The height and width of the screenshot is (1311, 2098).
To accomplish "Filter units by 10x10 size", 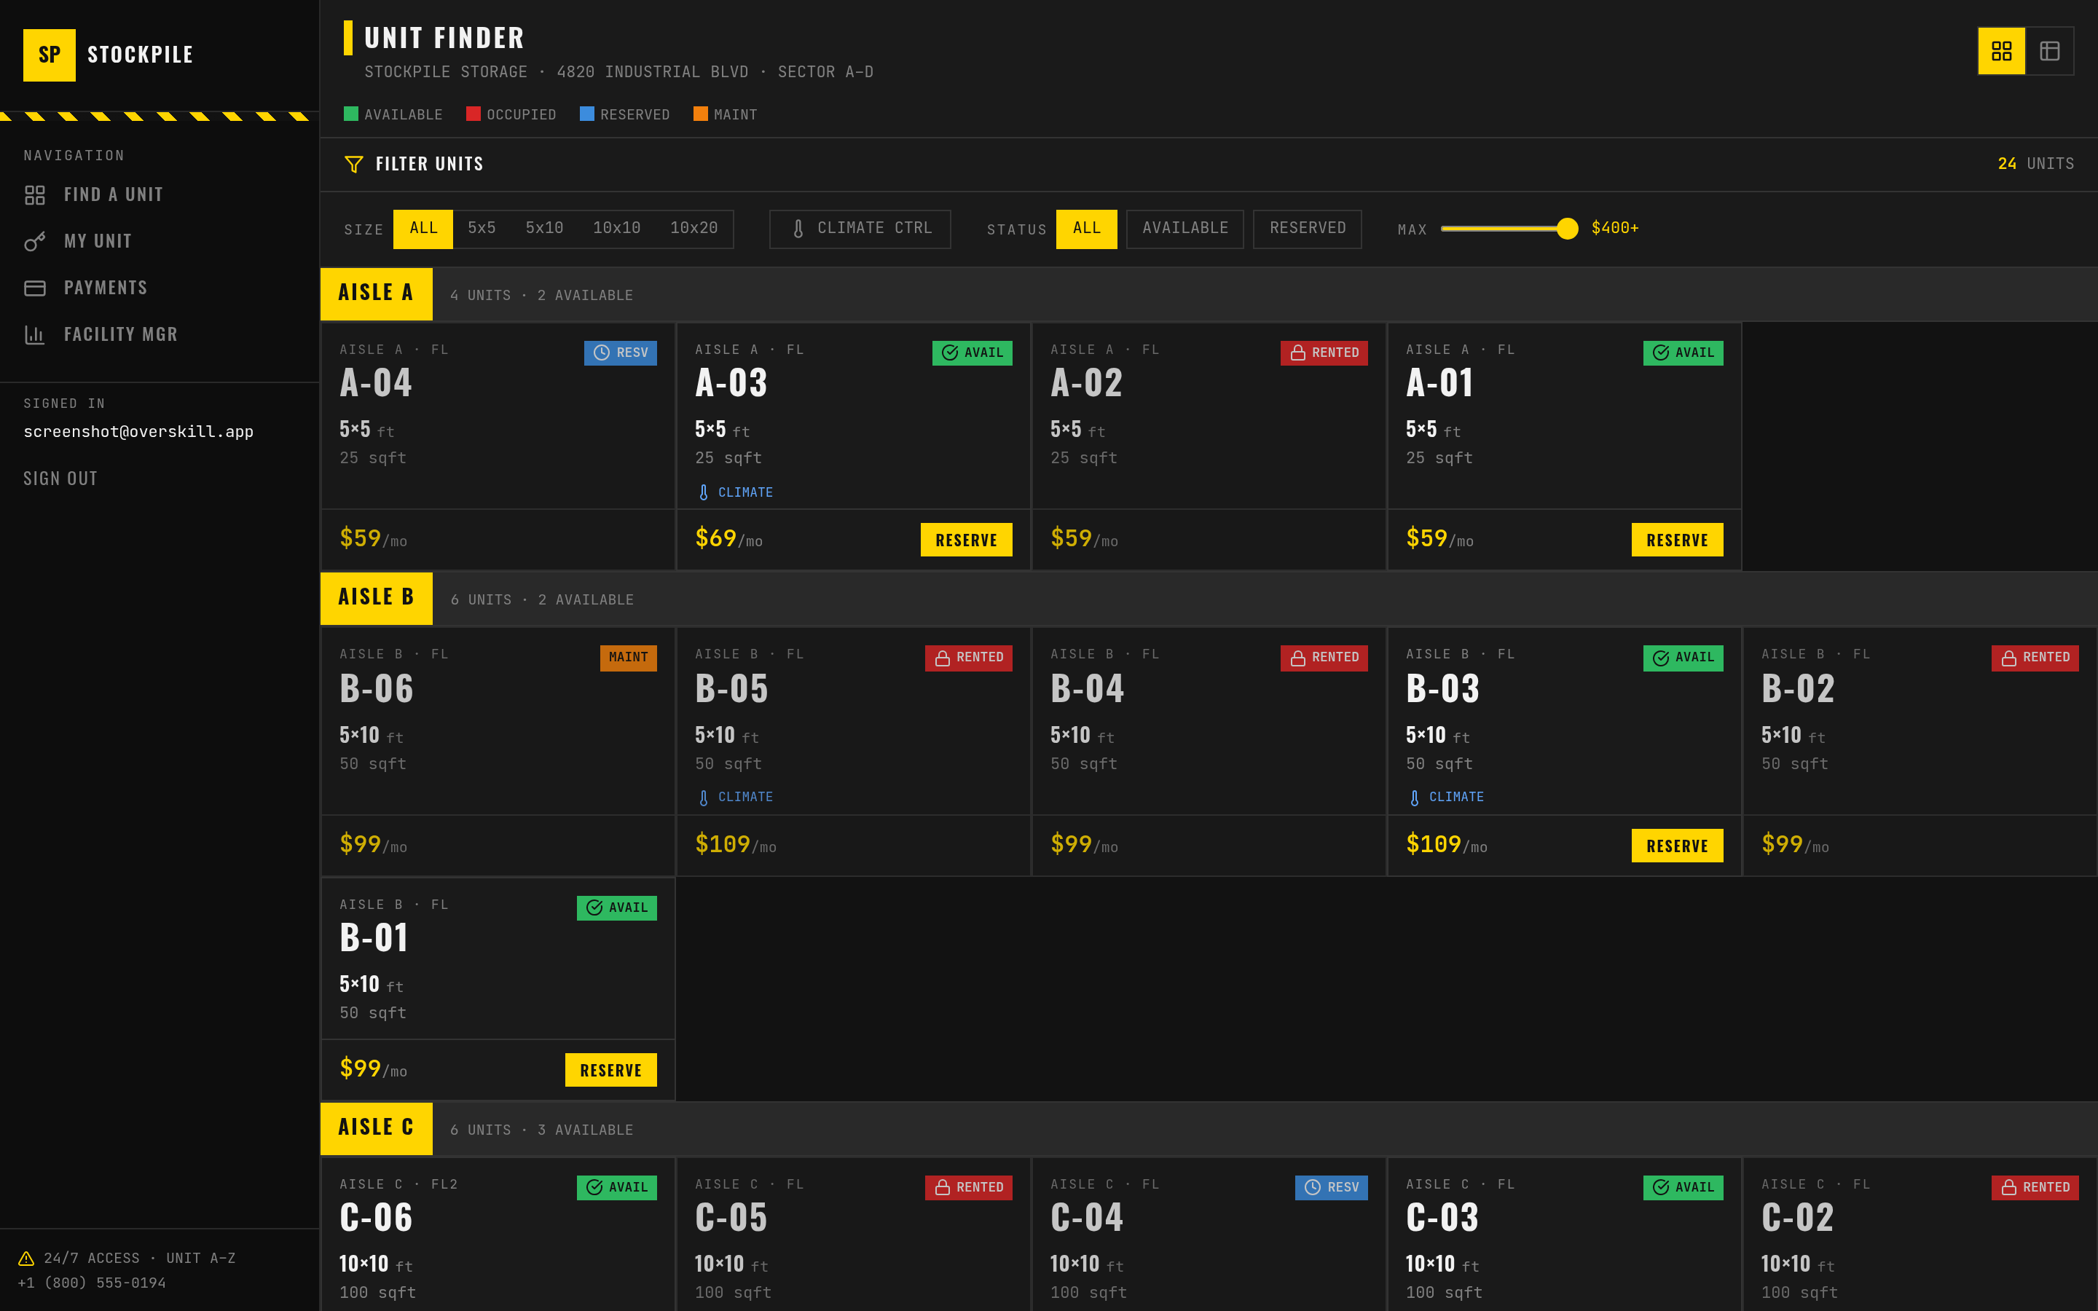I will point(616,229).
